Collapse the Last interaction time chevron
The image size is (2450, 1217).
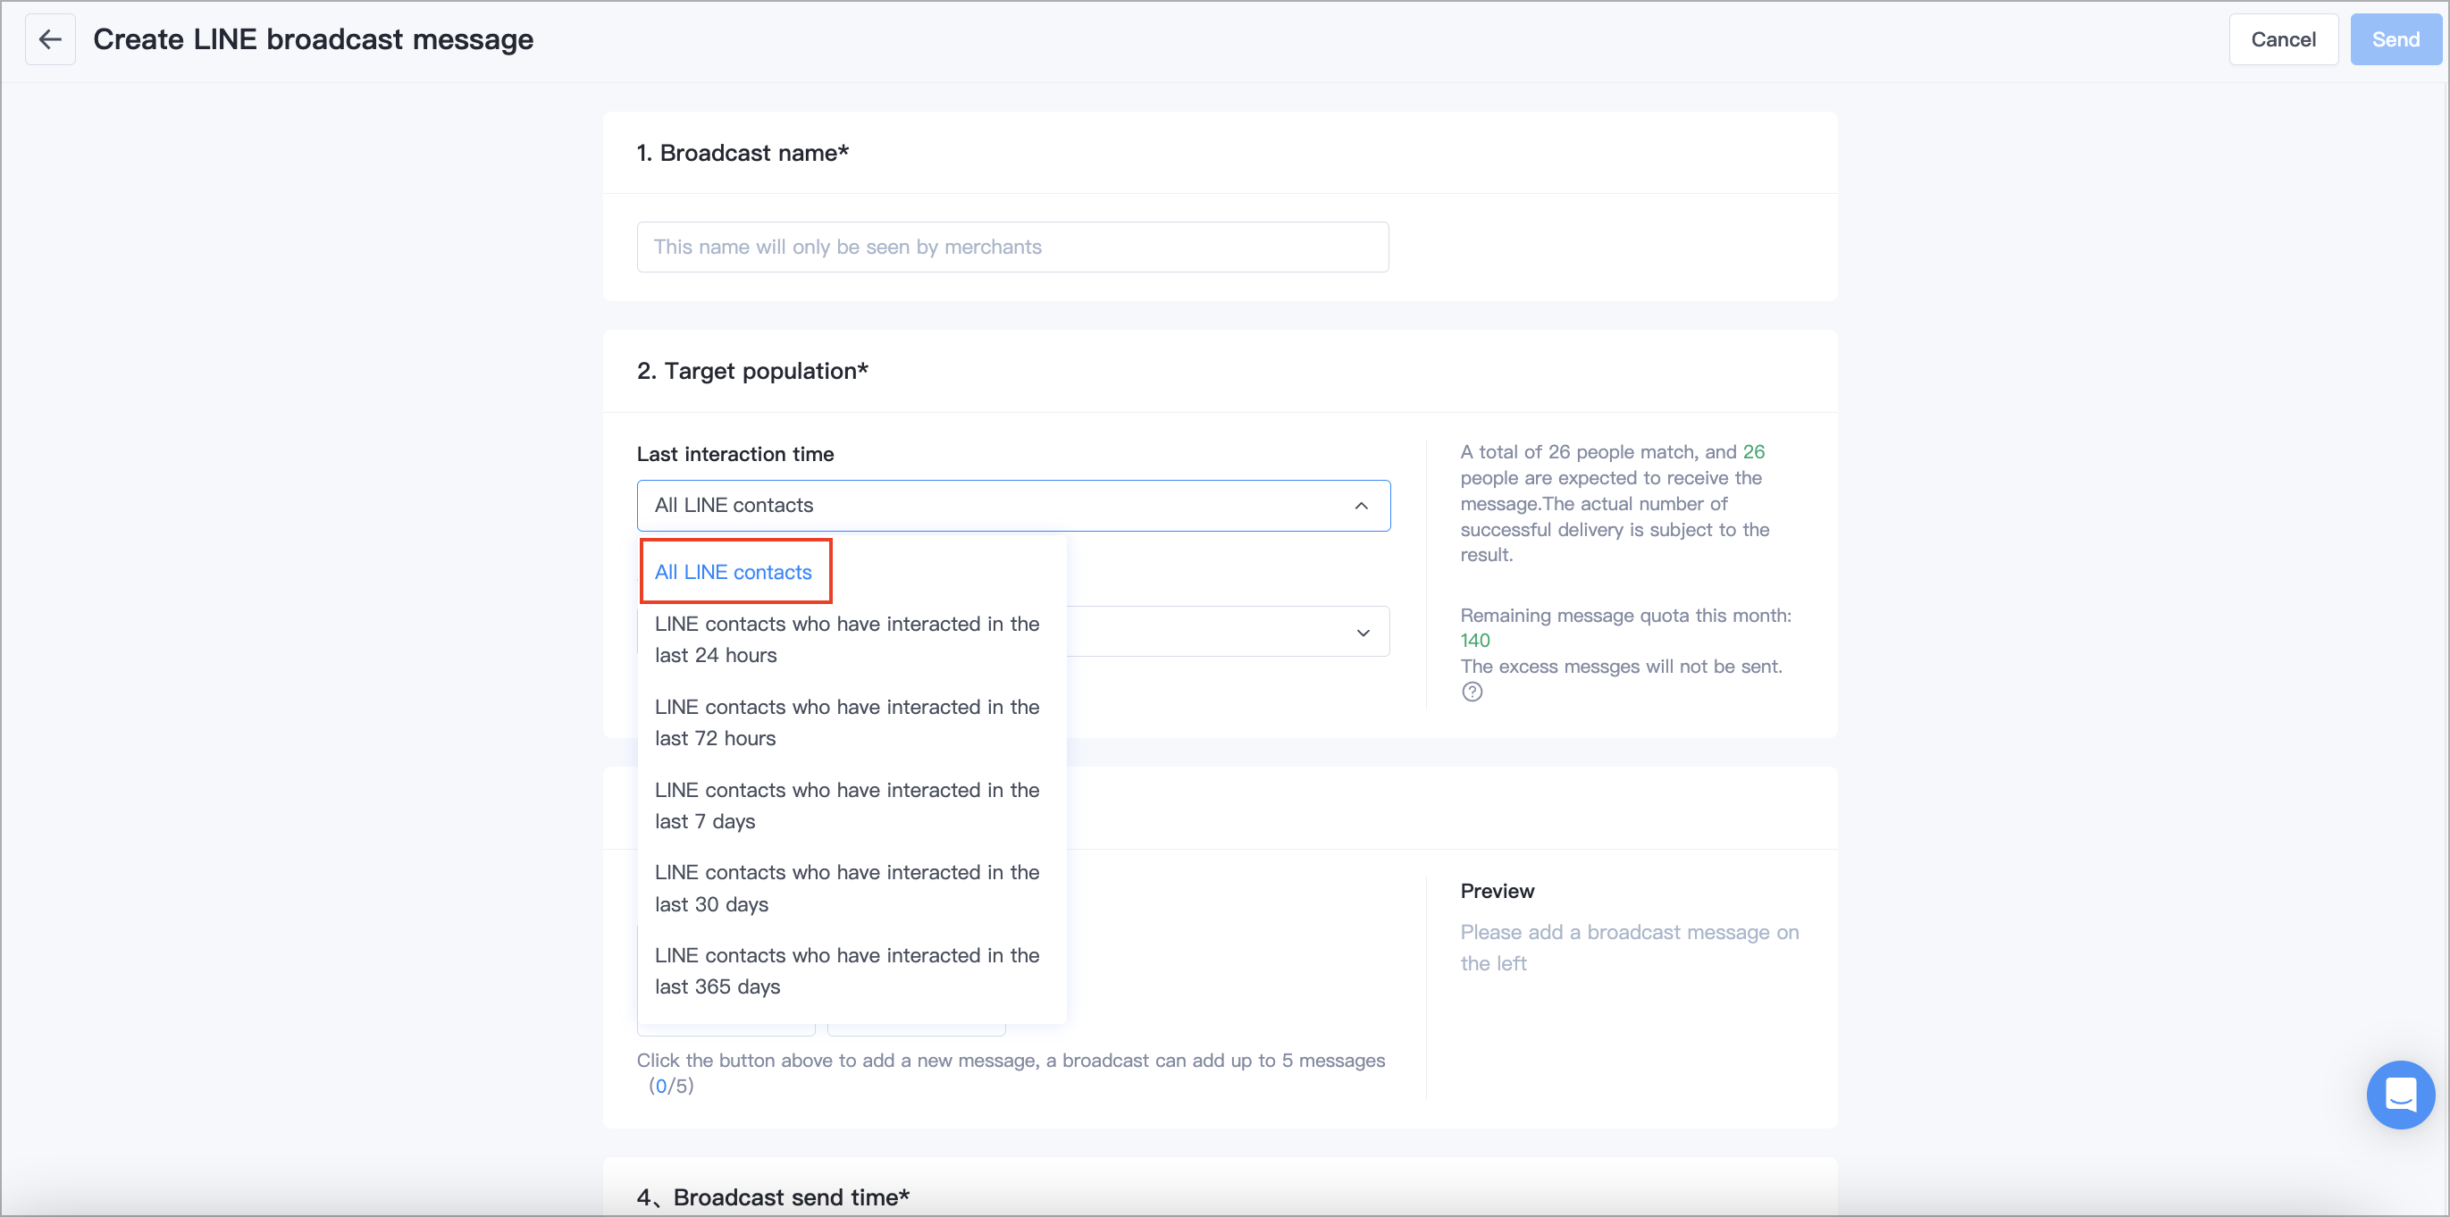click(x=1361, y=506)
